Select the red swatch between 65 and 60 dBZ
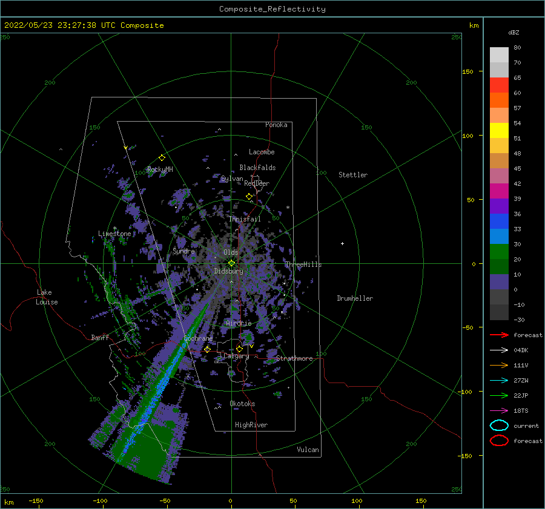 (499, 85)
